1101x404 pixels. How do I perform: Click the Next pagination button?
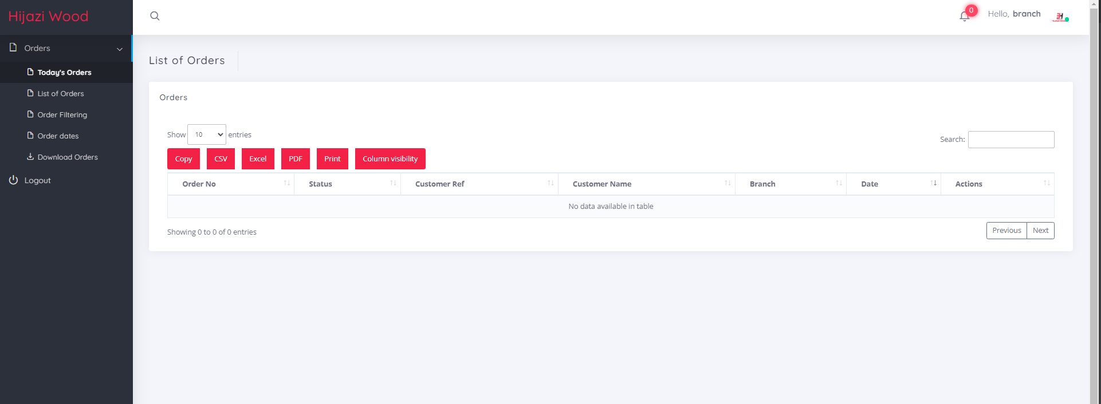pyautogui.click(x=1040, y=231)
